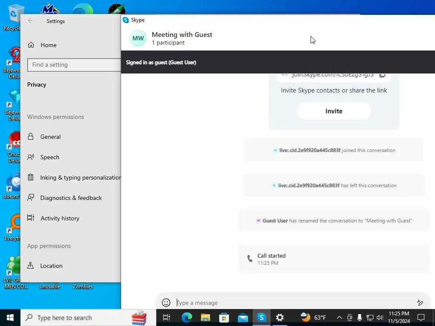Open the clock and calendar flyout
Viewport: 435px width, 326px height.
click(x=399, y=318)
